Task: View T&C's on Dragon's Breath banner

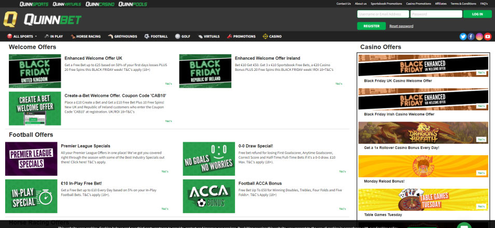Action: pos(481,140)
